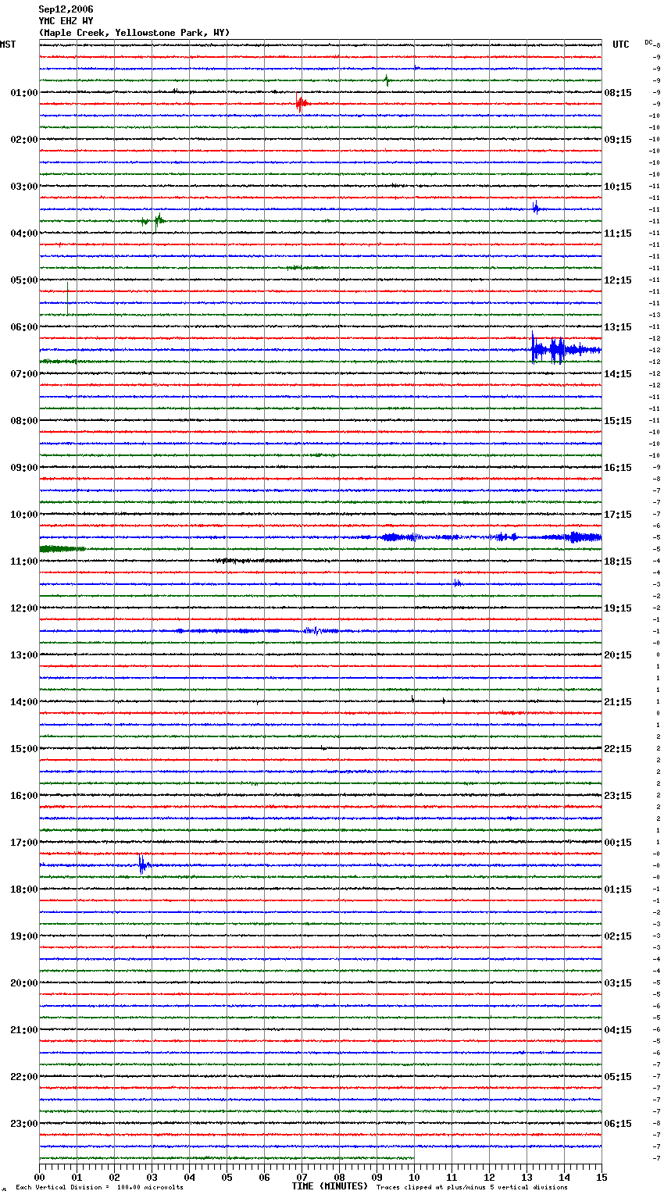Click minute 00 on the bottom time axis
Viewport: 664px width, 1198px height.
click(x=39, y=1178)
